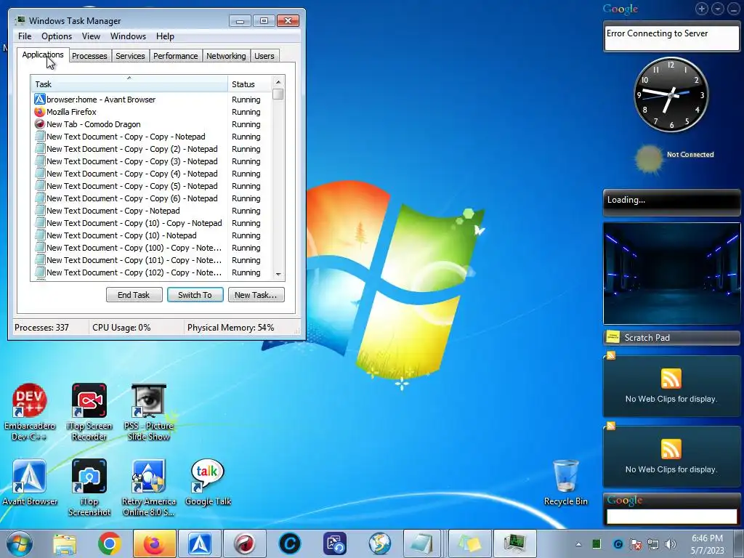The height and width of the screenshot is (558, 744).
Task: Open the sidebar dropdown menu arrow button
Action: click(x=717, y=9)
